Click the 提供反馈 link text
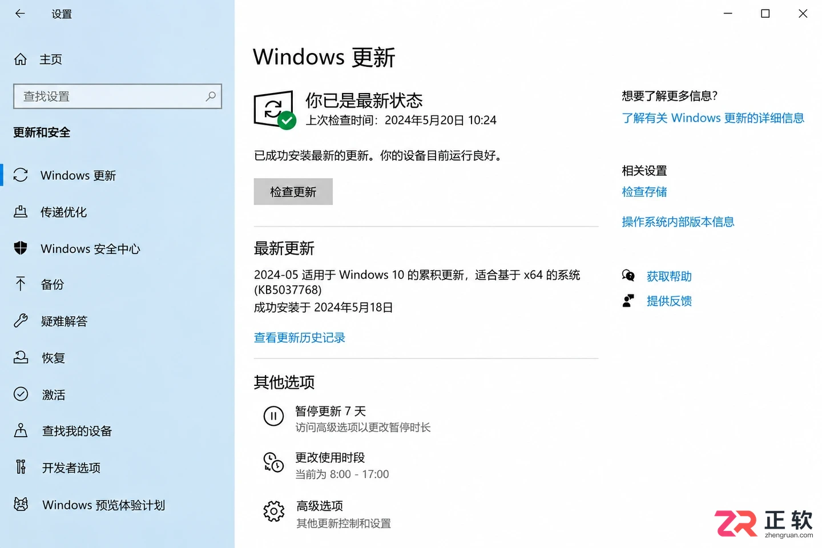This screenshot has height=548, width=822. [669, 301]
